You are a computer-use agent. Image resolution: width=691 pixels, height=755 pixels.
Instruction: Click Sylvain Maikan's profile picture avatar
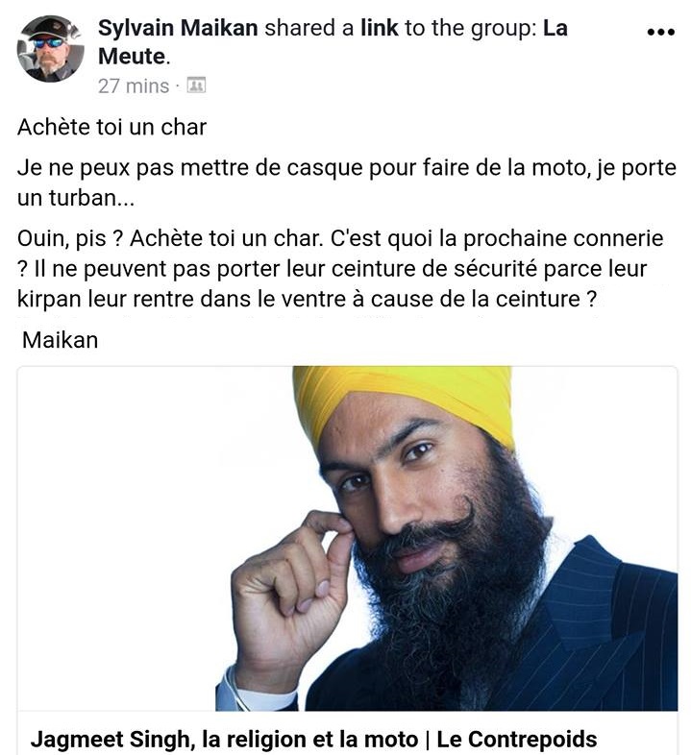(50, 49)
